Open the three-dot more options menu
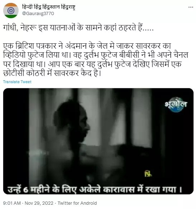The image size is (196, 209). pos(191,7)
